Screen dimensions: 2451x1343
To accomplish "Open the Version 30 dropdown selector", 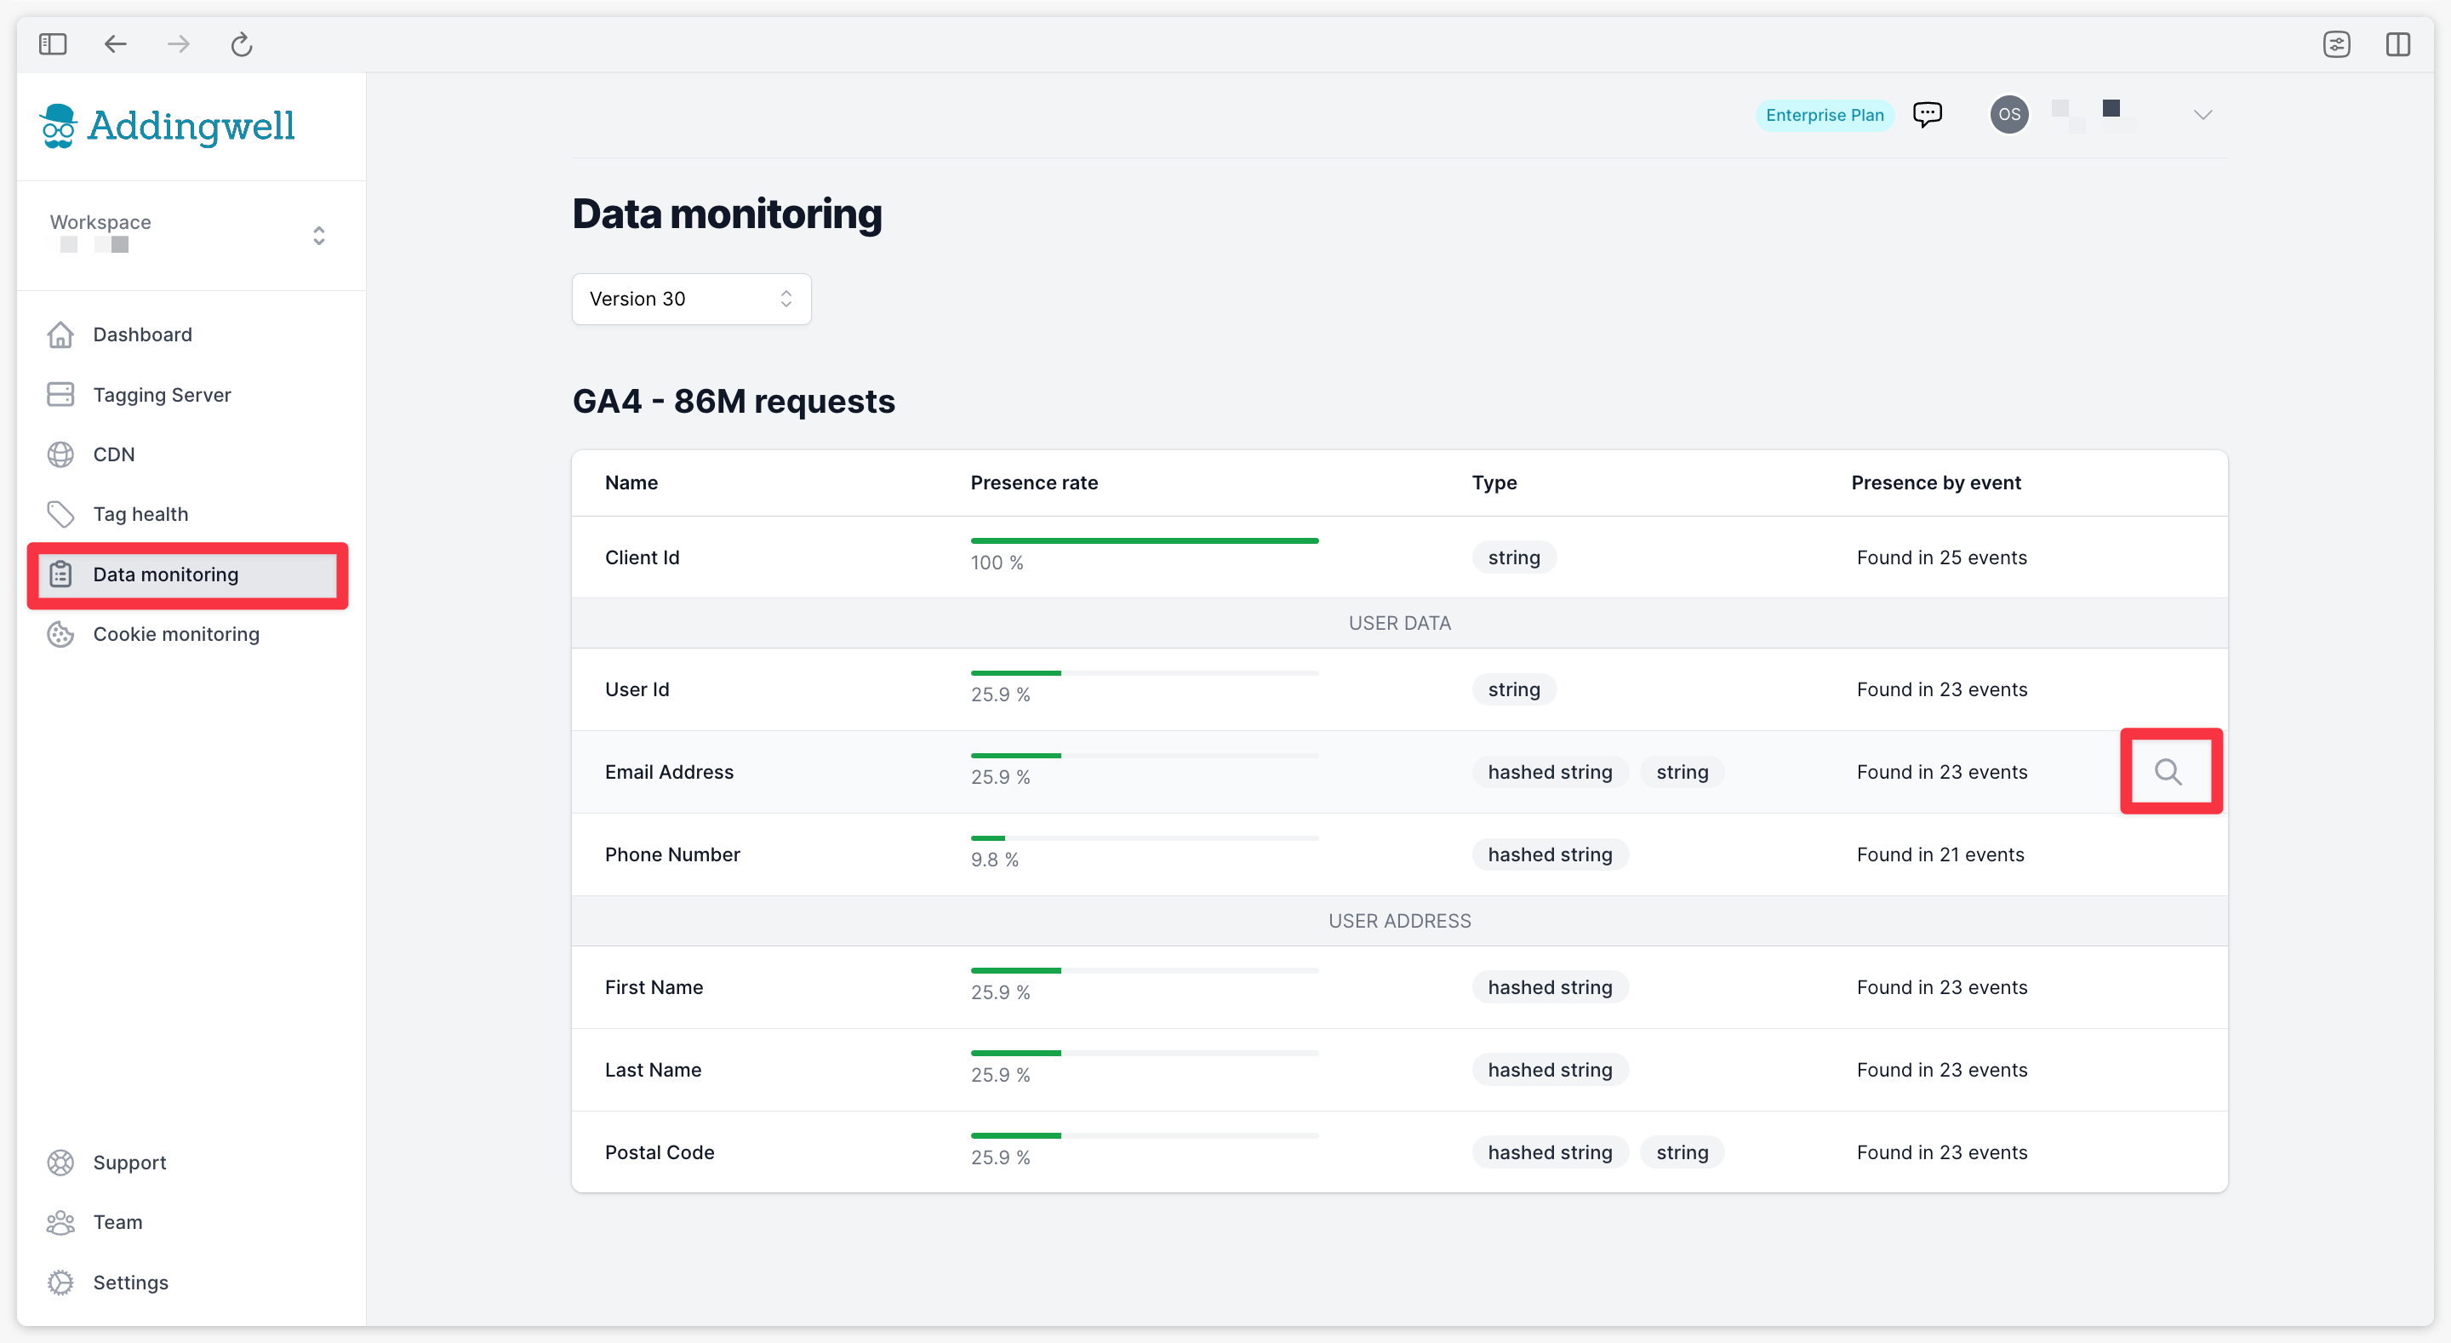I will point(689,298).
